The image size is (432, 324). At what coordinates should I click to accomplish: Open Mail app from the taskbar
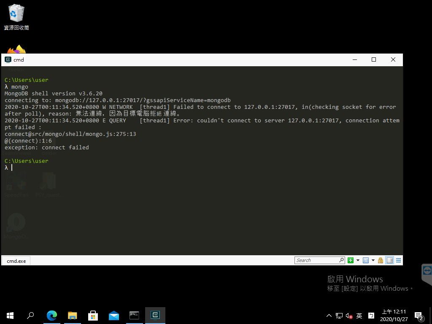(x=114, y=316)
